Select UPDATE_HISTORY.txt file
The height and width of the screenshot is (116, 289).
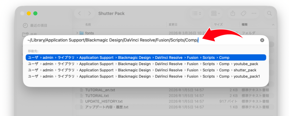click(104, 101)
